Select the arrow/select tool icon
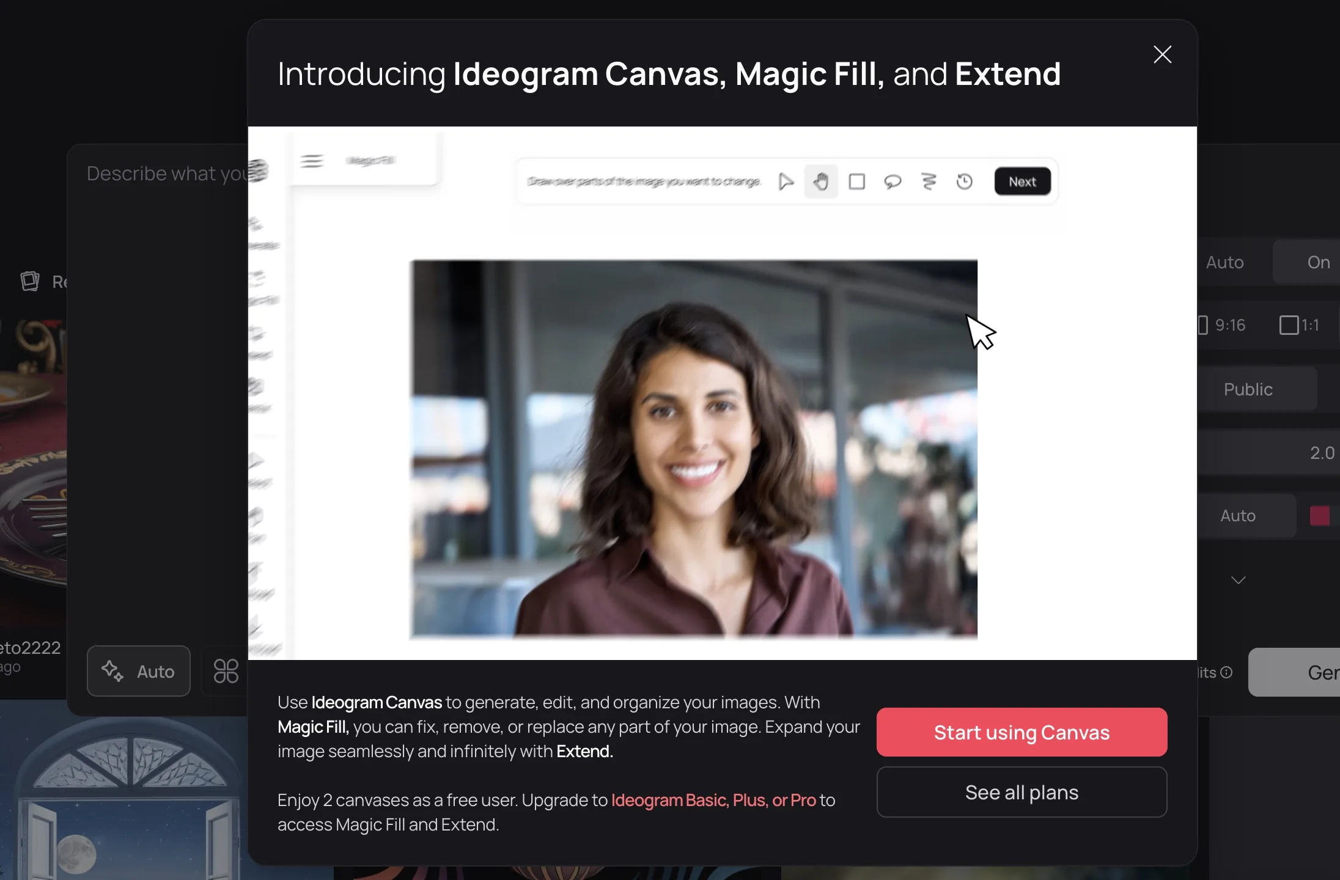The image size is (1340, 880). (x=786, y=181)
